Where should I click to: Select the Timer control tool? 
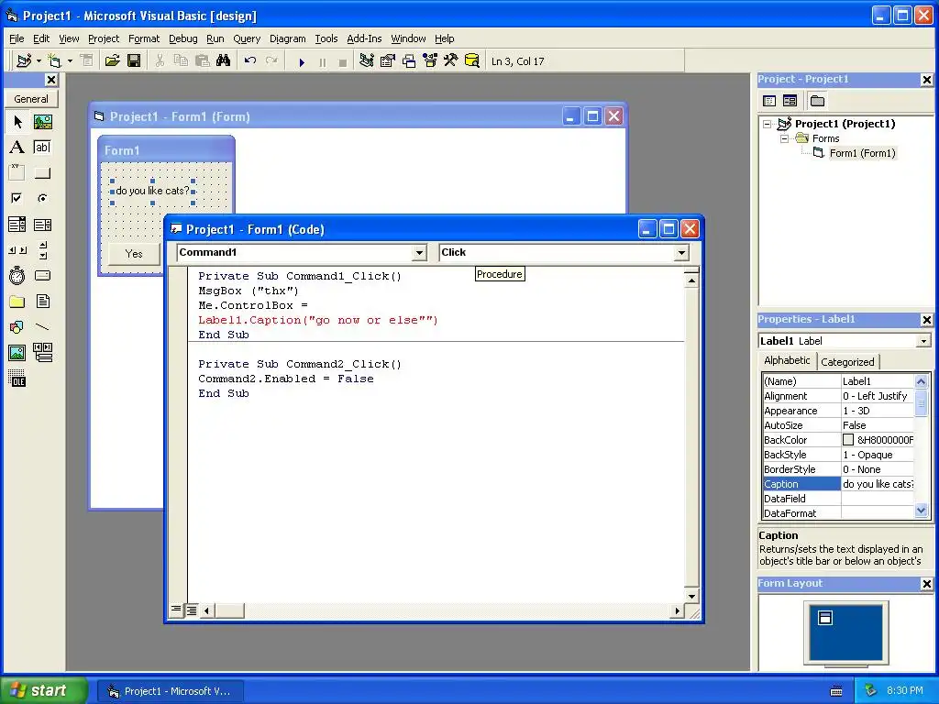[x=17, y=275]
